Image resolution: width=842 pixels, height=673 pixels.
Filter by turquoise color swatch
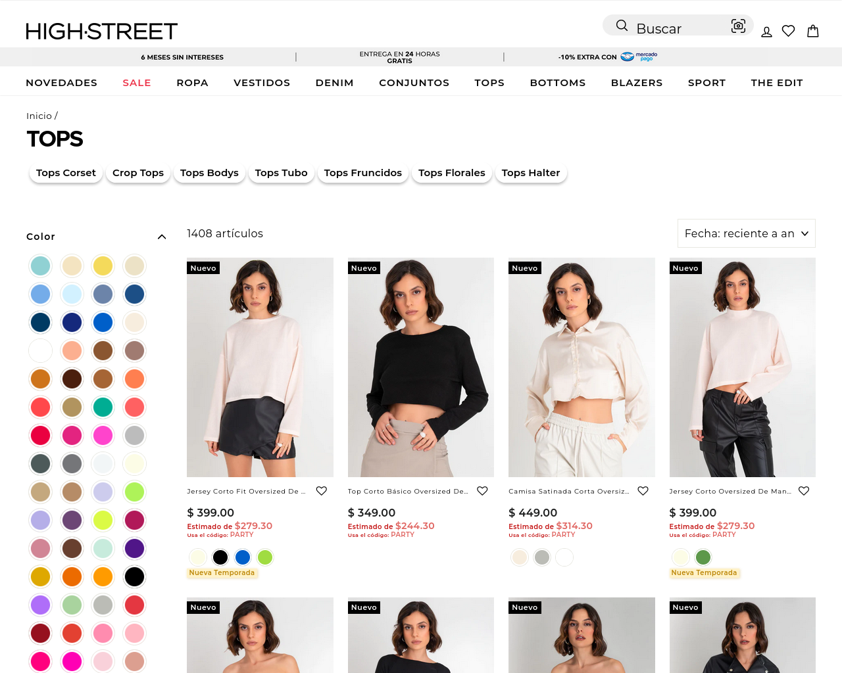(x=40, y=266)
